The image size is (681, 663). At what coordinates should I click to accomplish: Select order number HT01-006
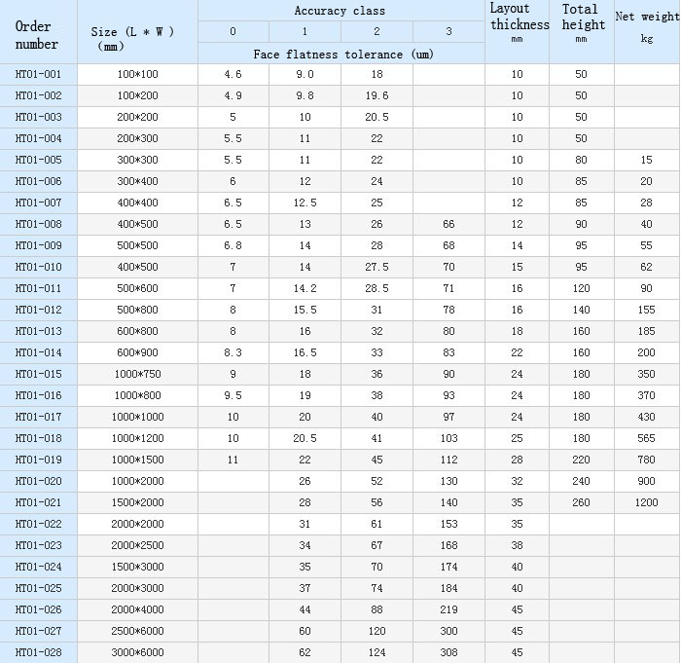pos(38,181)
